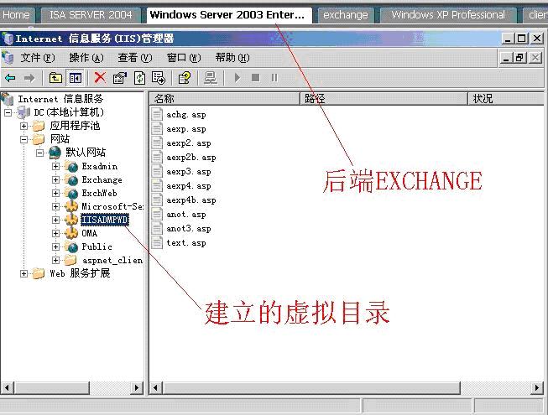The image size is (548, 415).
Task: Open 文件(F) menu
Action: [38, 58]
